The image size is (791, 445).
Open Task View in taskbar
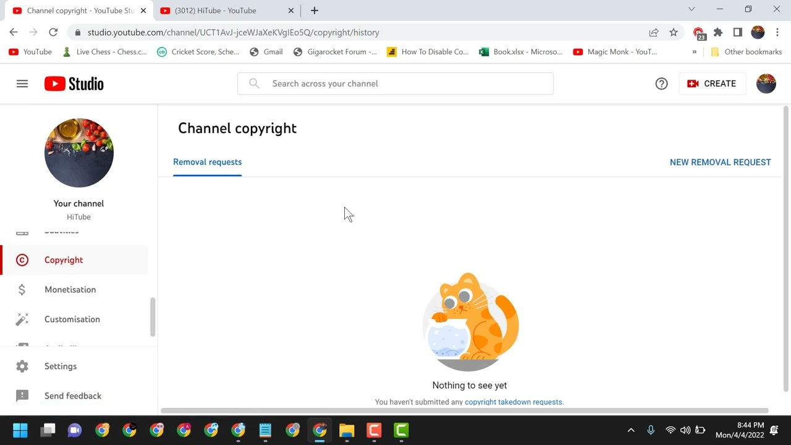[x=48, y=430]
